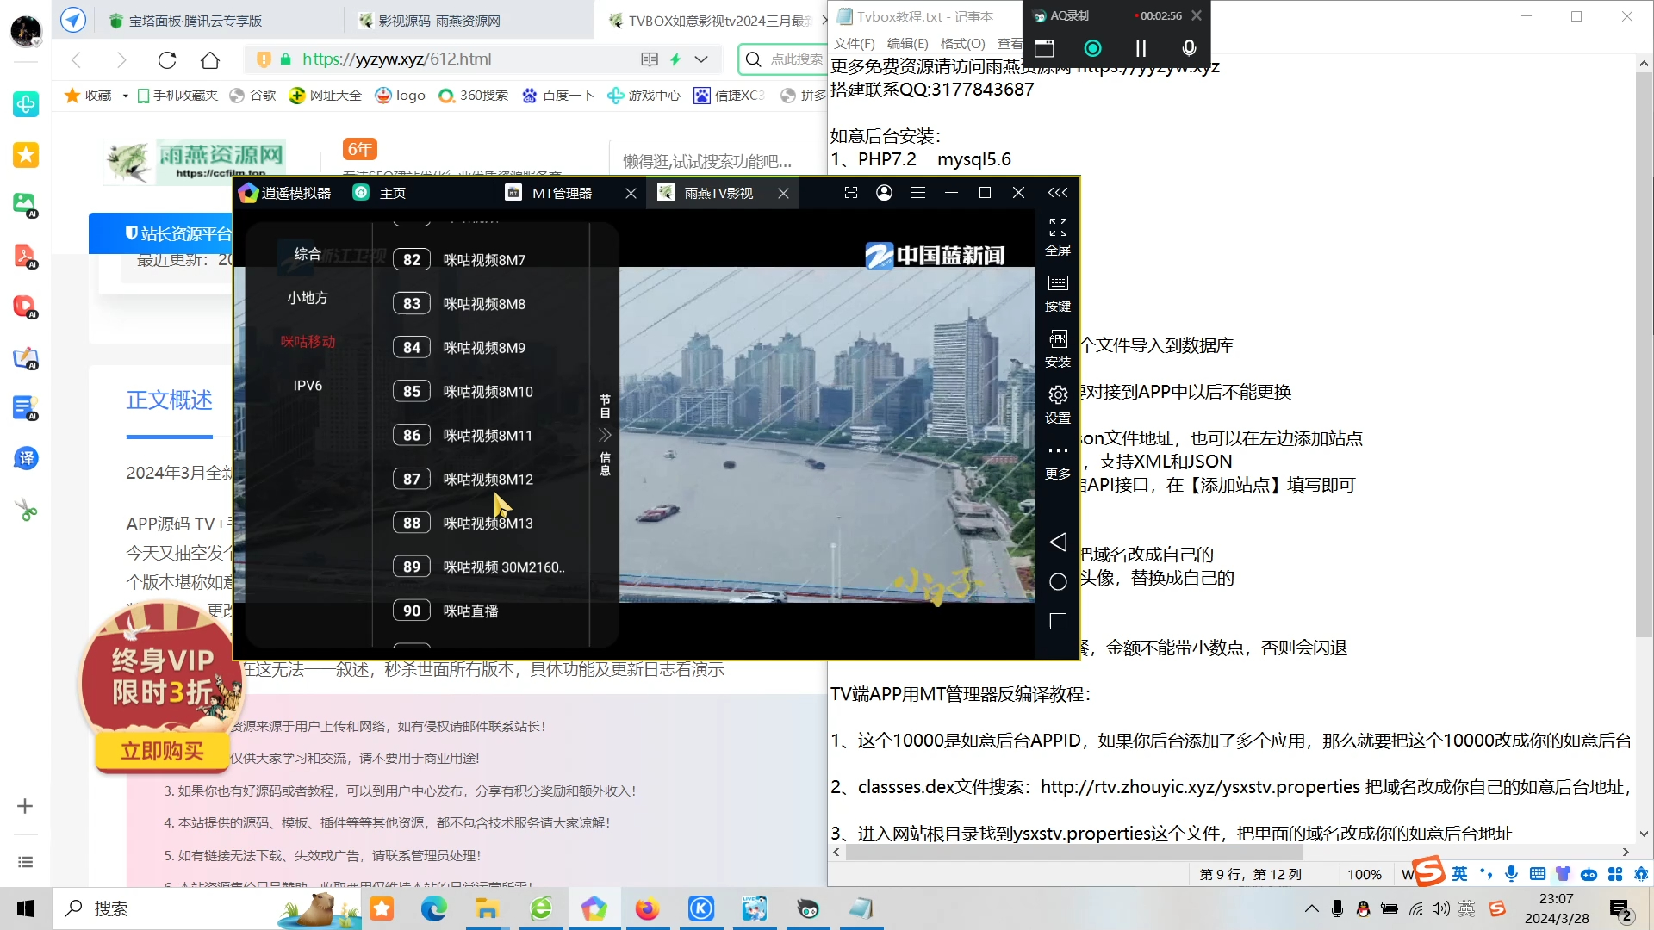Click the emulator user account icon
This screenshot has width=1654, height=930.
[x=884, y=193]
